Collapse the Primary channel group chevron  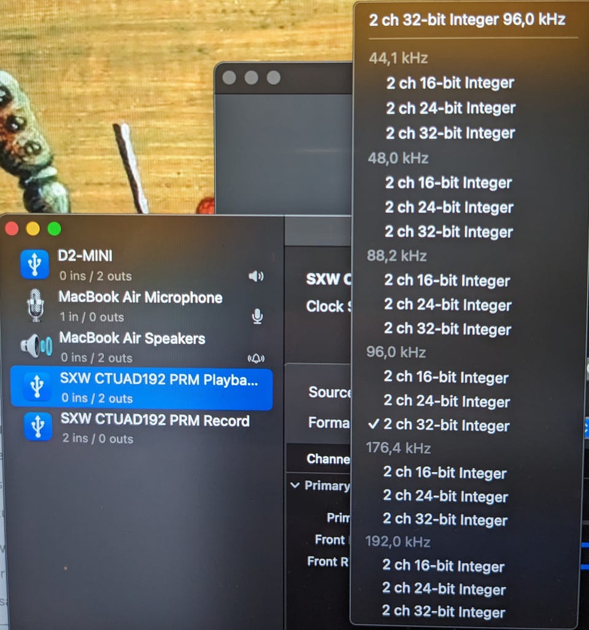(x=295, y=485)
